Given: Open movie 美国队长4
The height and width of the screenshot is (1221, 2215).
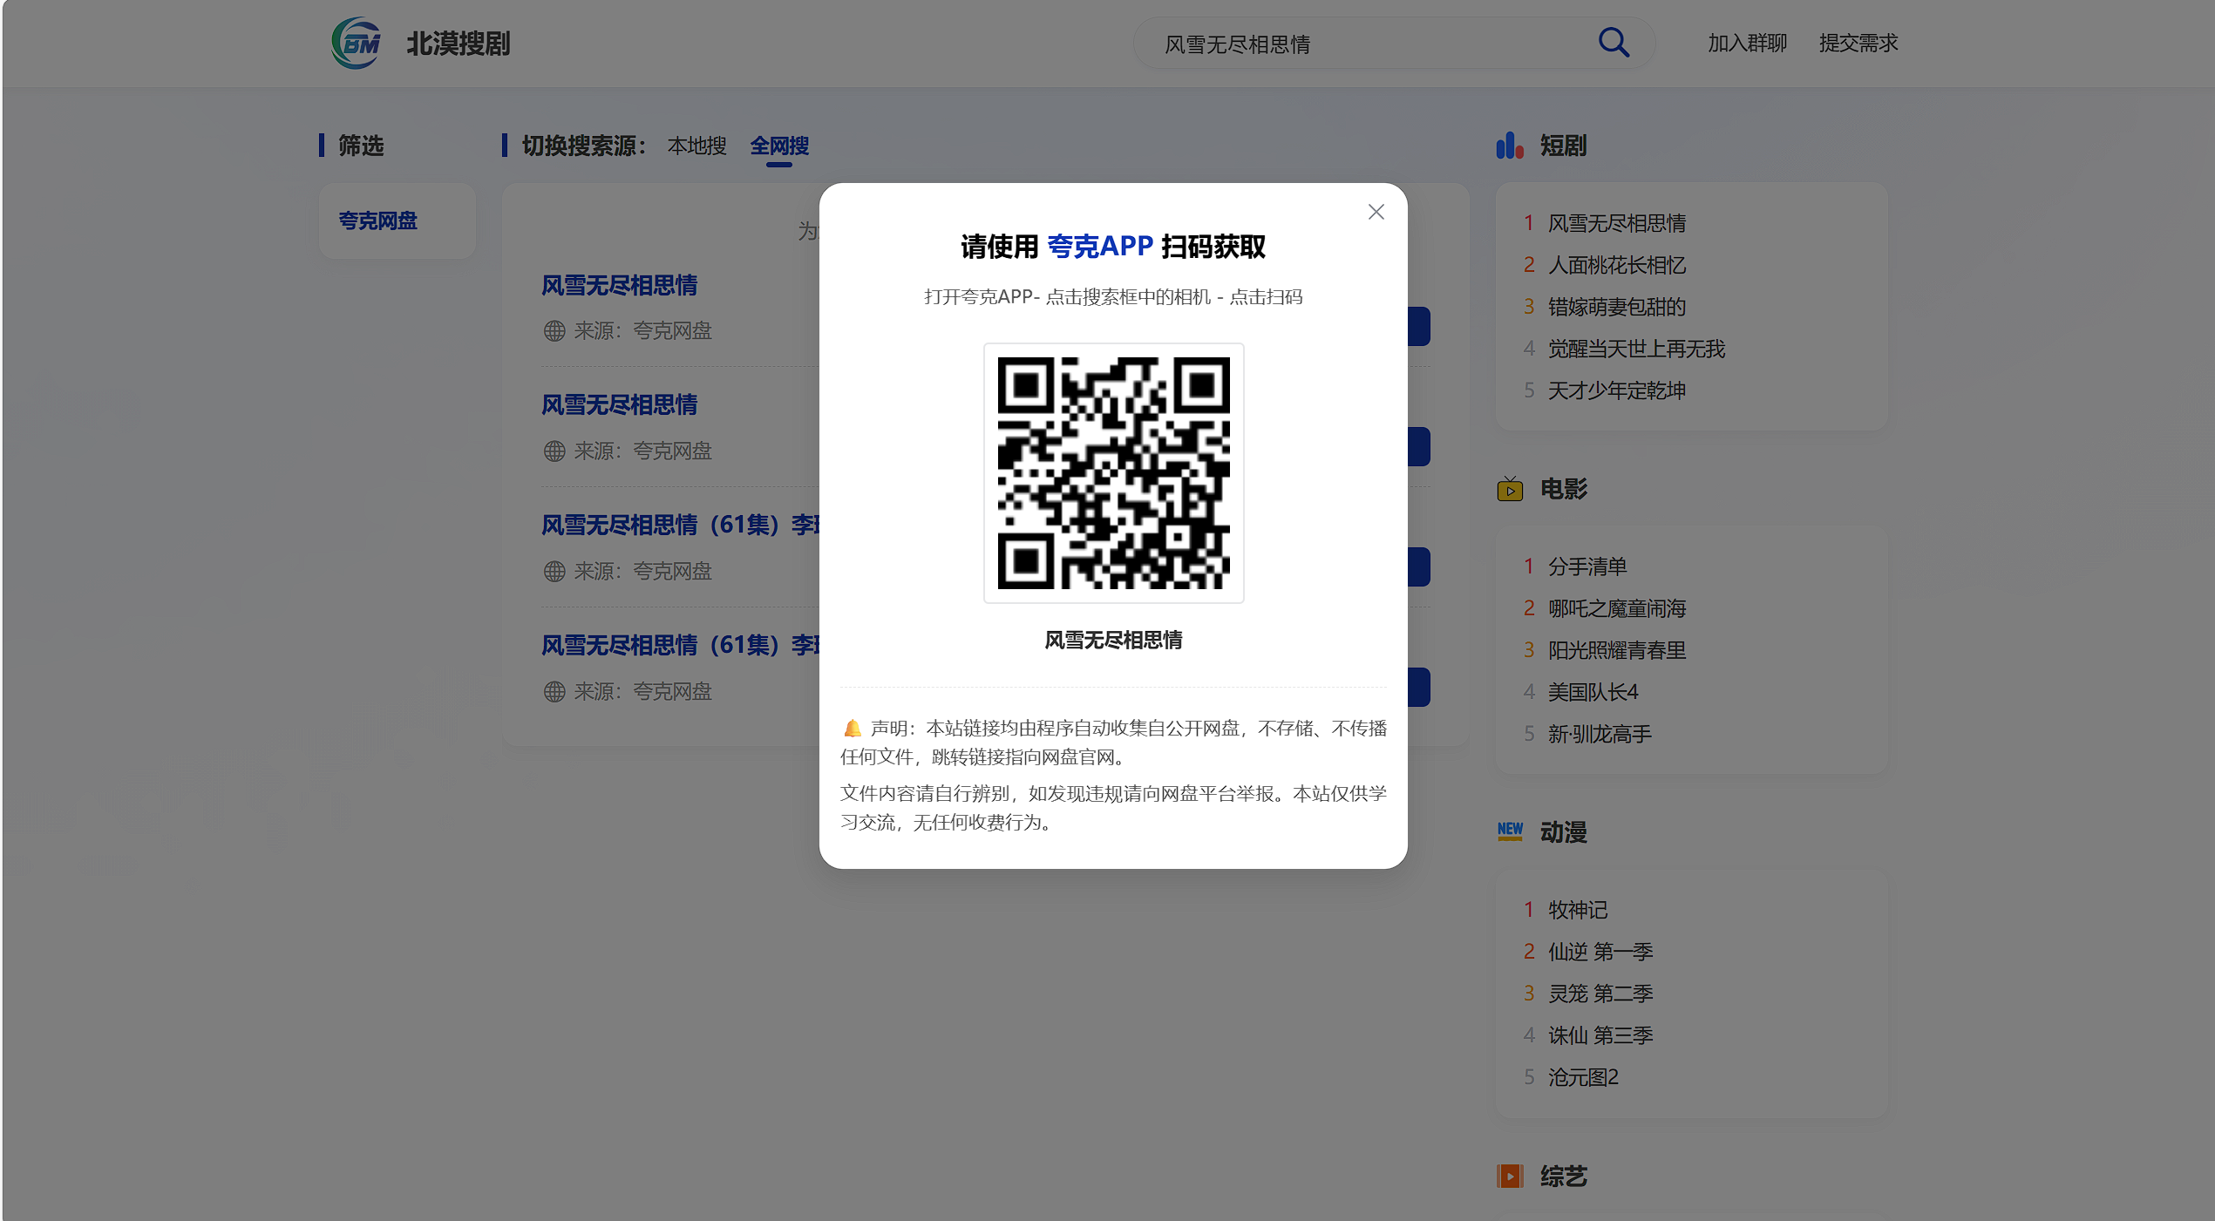Looking at the screenshot, I should (x=1593, y=692).
